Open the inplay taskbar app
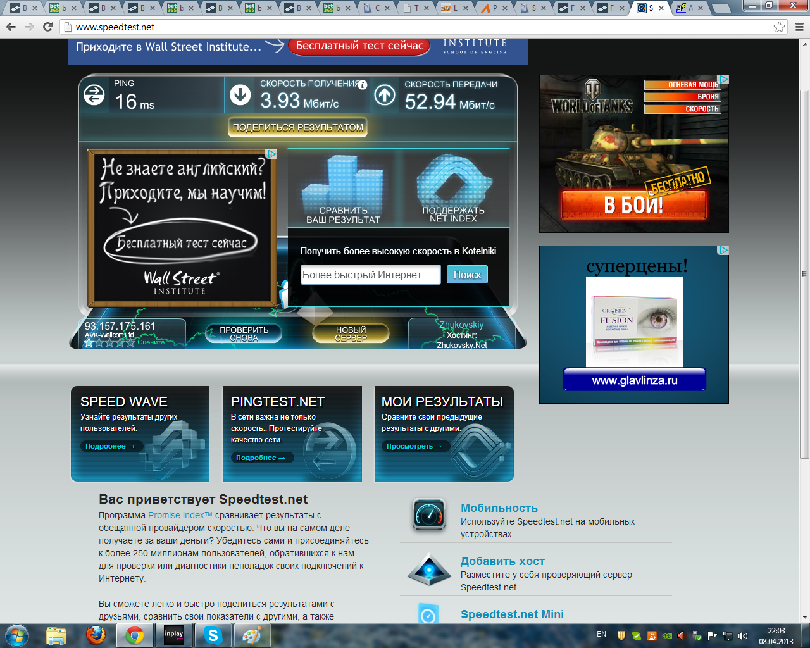This screenshot has height=648, width=810. point(174,635)
